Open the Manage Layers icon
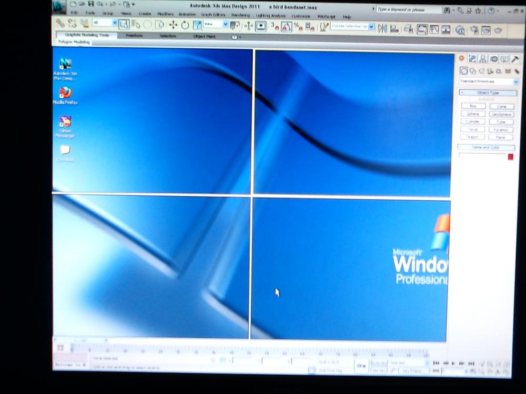Image resolution: width=526 pixels, height=394 pixels. [x=408, y=29]
